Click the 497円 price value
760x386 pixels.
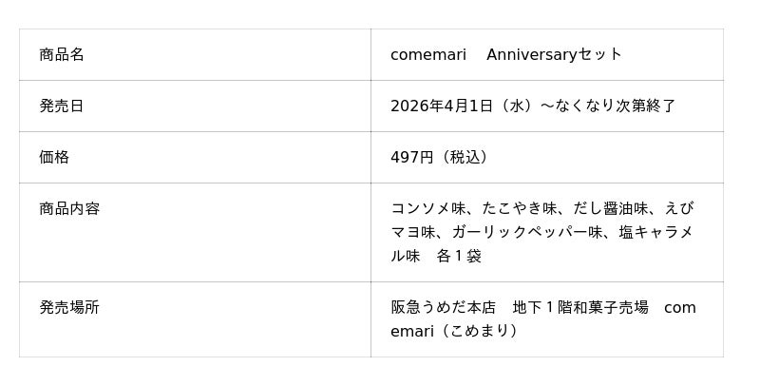tap(411, 157)
